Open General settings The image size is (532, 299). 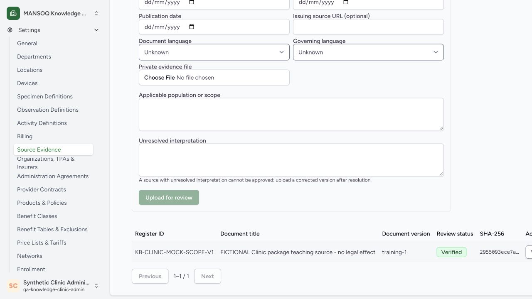27,43
